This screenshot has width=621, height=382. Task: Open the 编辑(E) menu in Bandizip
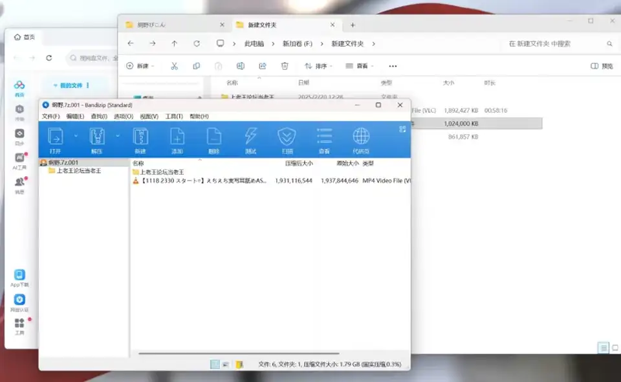click(x=75, y=116)
